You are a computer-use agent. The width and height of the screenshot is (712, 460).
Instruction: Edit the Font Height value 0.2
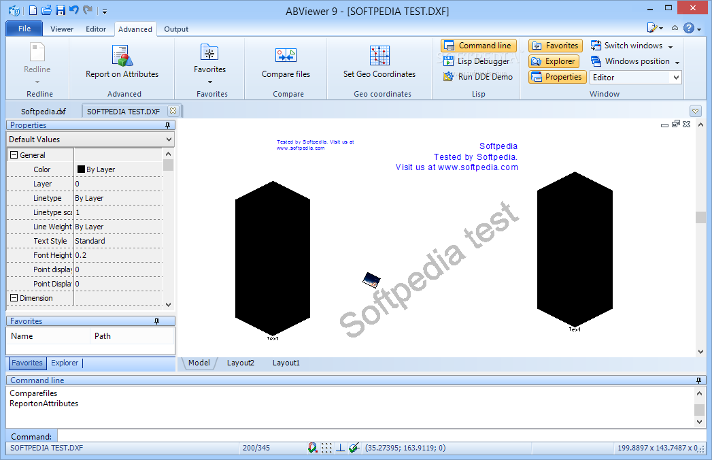pyautogui.click(x=118, y=255)
